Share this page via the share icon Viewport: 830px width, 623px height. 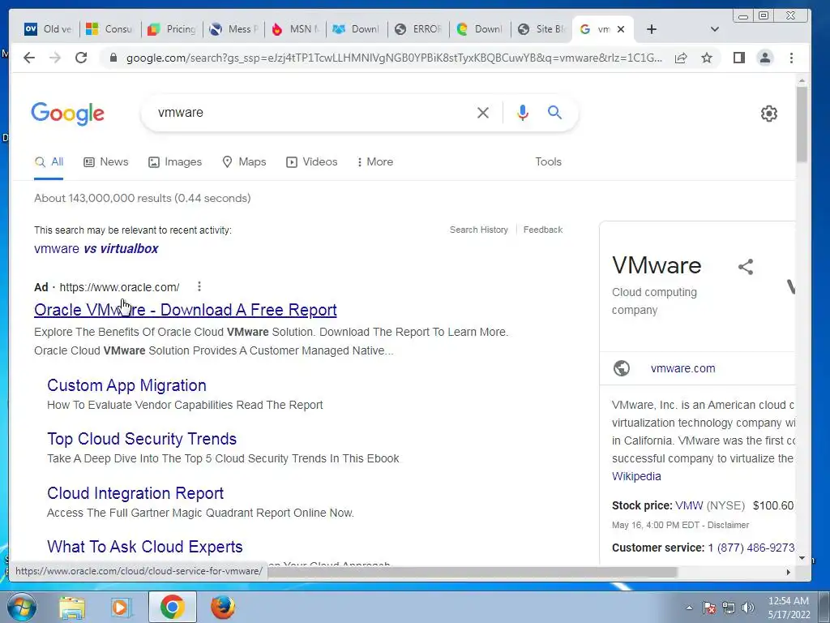[x=681, y=58]
